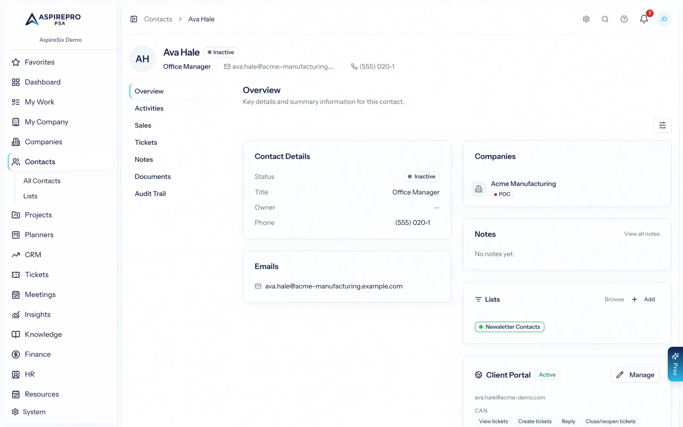This screenshot has height=427, width=683.
Task: Click the Dashboard grid icon
Action: tap(16, 82)
